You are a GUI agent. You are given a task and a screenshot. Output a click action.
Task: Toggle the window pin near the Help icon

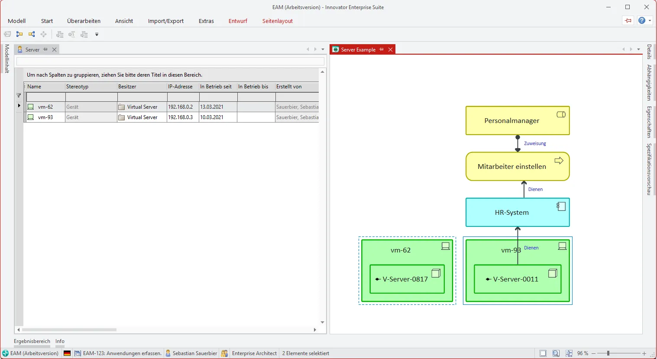click(628, 20)
